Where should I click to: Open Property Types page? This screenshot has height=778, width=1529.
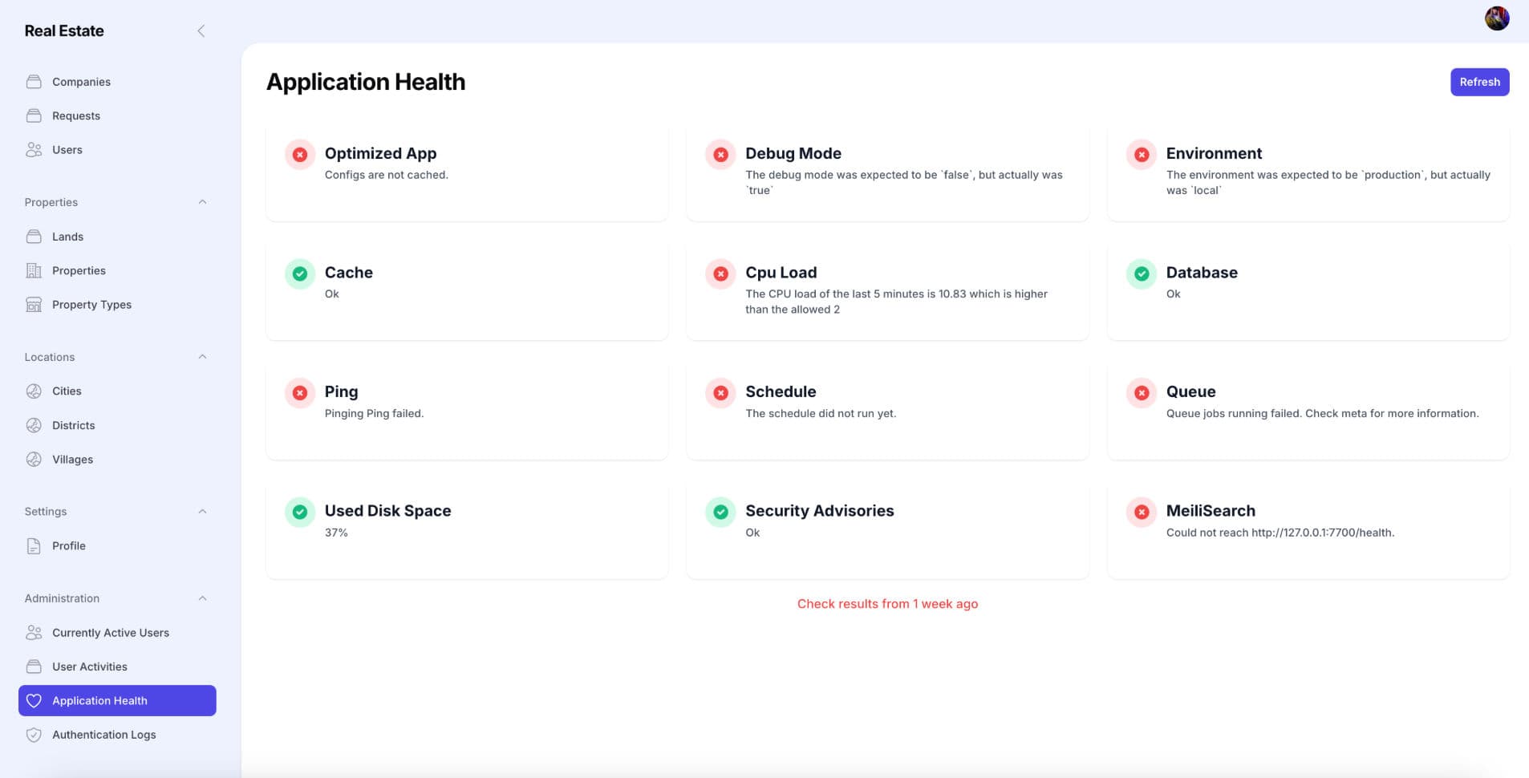pyautogui.click(x=117, y=305)
